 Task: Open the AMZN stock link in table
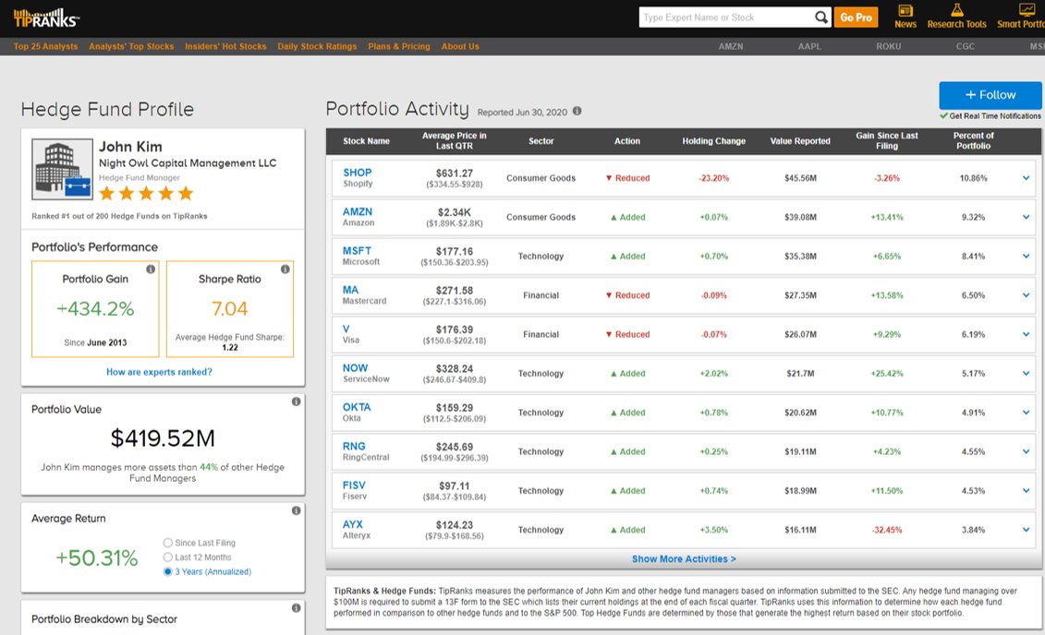click(x=358, y=211)
